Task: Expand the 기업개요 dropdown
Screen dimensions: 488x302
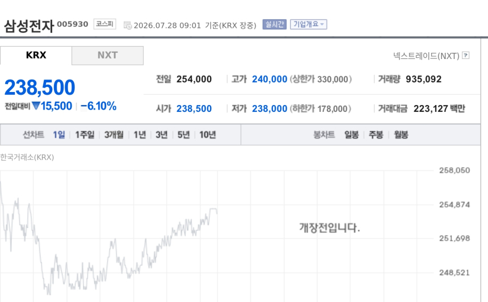Action: tap(309, 24)
